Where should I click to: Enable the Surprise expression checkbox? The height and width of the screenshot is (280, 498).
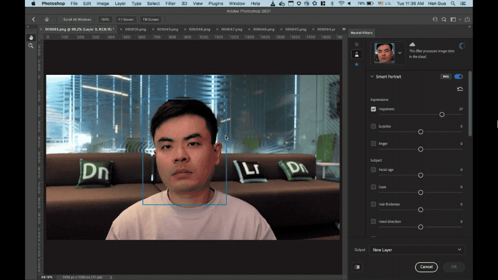374,127
